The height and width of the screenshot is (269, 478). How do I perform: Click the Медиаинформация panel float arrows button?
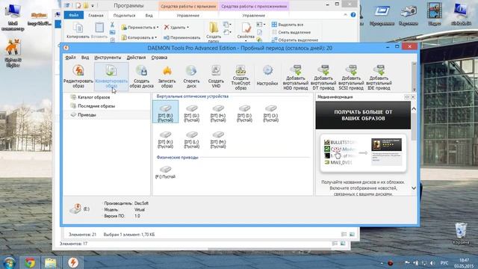406,97
